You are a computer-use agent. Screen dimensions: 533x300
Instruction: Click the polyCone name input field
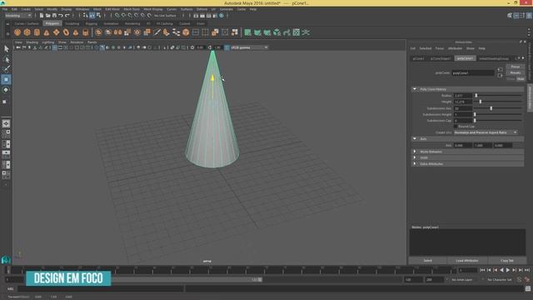(x=473, y=72)
